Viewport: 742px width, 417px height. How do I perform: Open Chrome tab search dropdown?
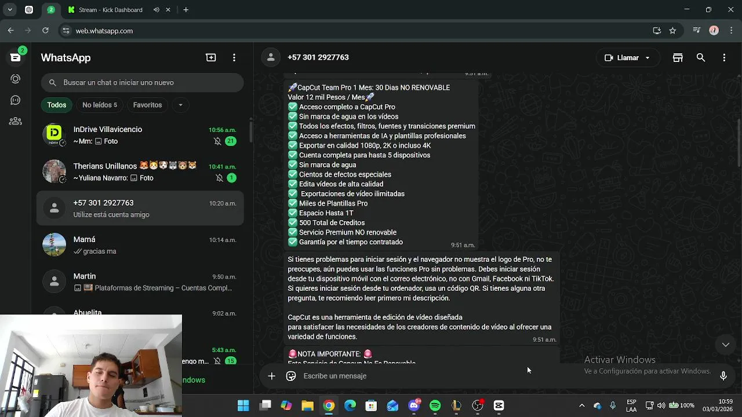pos(10,10)
